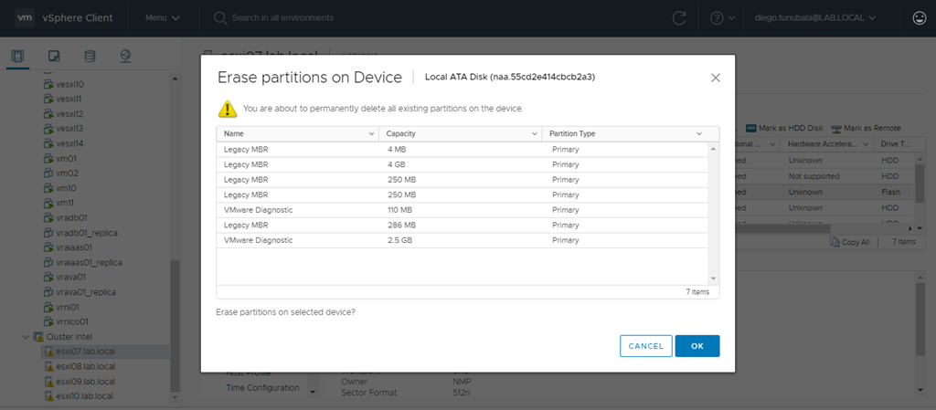Open the Capacity column filter dropdown
Image resolution: width=936 pixels, height=410 pixels.
535,133
